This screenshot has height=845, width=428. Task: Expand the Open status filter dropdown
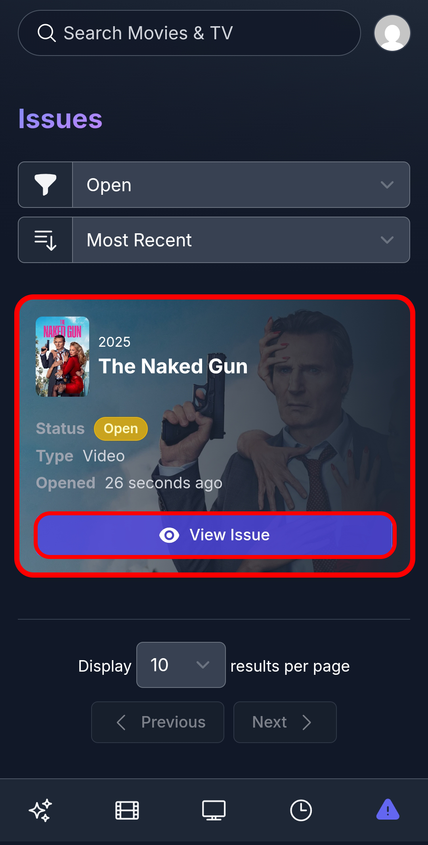coord(241,185)
